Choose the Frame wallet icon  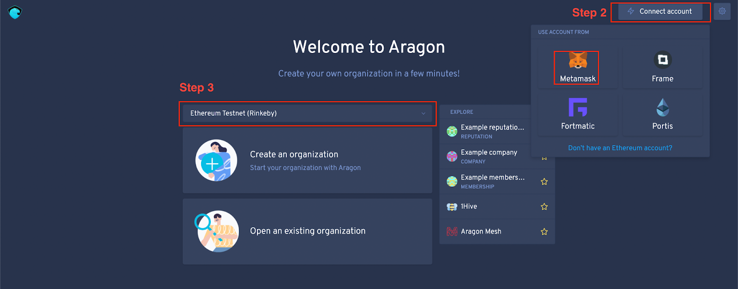coord(662,60)
